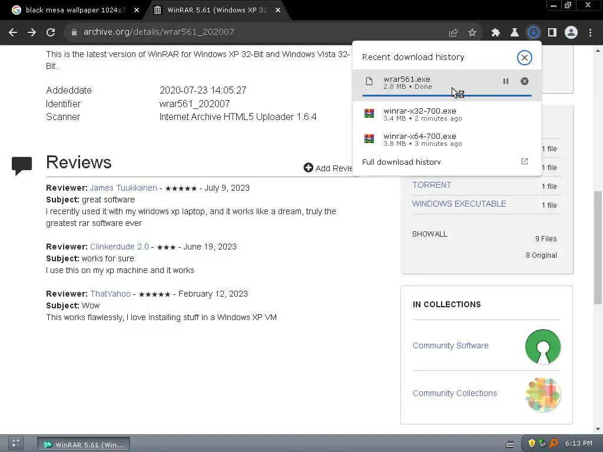Click the TORRENT download link
Screen dimensions: 603x452
coord(432,185)
